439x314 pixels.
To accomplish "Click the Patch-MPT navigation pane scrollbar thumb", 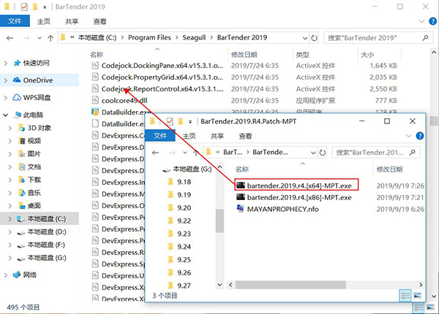I will pos(219,221).
